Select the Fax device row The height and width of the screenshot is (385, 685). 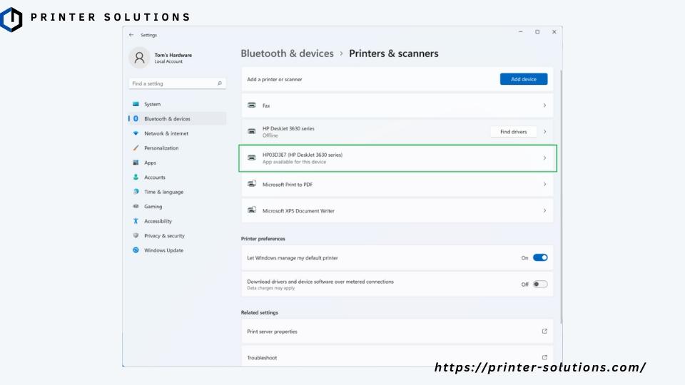click(397, 106)
